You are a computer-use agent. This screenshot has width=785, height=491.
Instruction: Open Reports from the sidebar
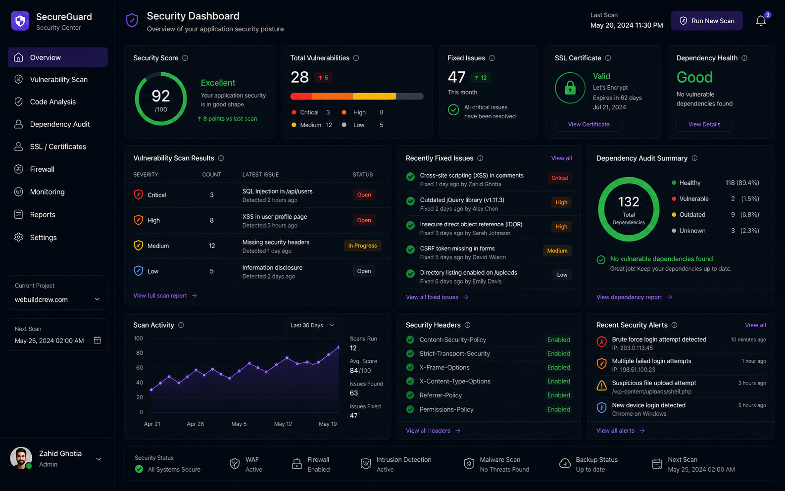click(x=58, y=214)
